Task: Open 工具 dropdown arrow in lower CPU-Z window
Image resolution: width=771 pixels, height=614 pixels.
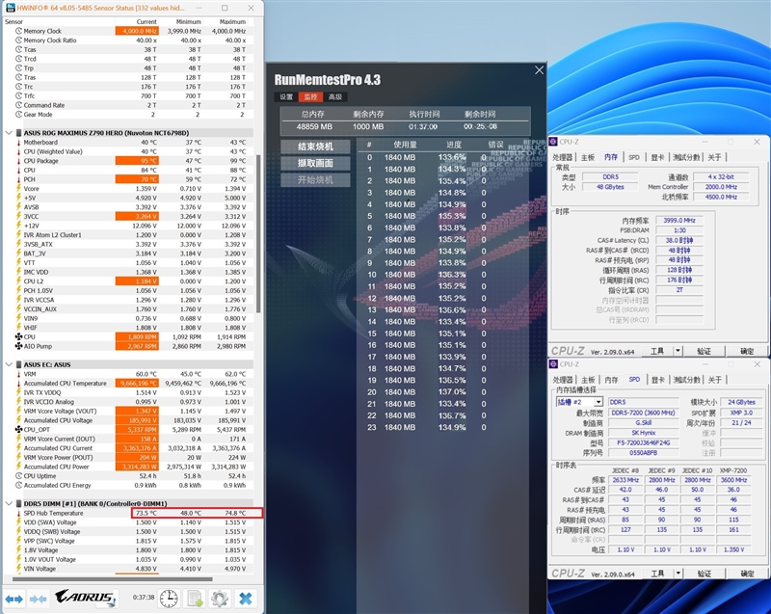Action: 678,574
